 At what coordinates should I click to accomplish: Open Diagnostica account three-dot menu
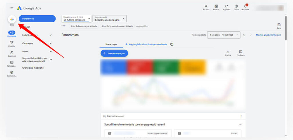coord(241,116)
